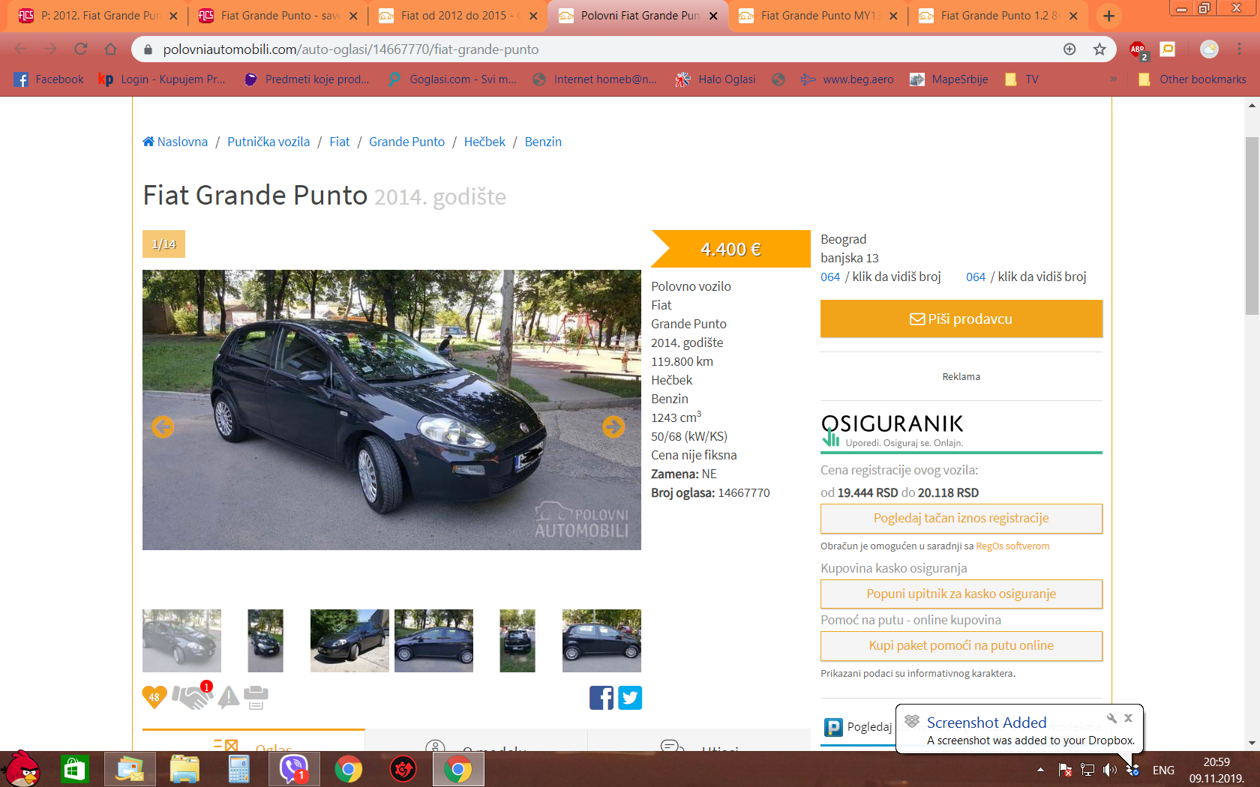
Task: Reload the current page
Action: (81, 49)
